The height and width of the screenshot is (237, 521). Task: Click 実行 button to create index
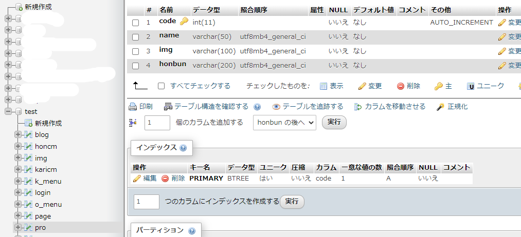pos(292,201)
